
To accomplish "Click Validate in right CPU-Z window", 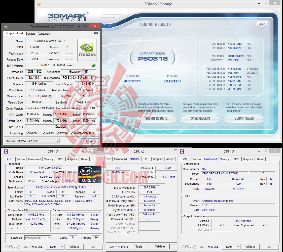I will click(250, 246).
